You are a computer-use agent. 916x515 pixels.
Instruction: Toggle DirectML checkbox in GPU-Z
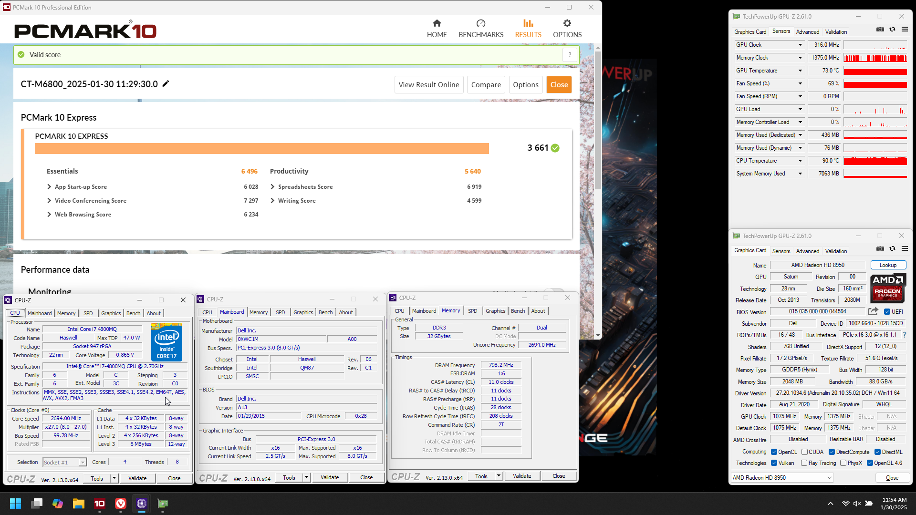click(877, 452)
